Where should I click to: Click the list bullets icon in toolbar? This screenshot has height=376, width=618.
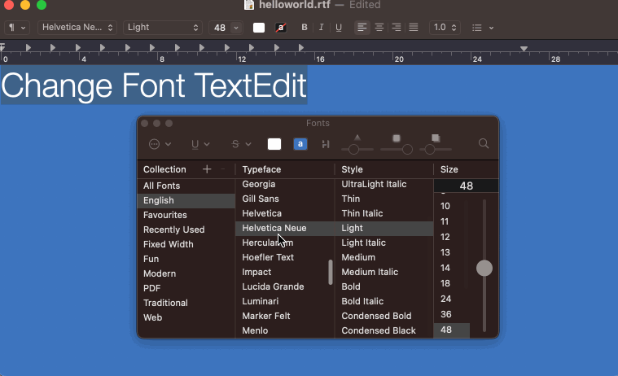pyautogui.click(x=477, y=28)
